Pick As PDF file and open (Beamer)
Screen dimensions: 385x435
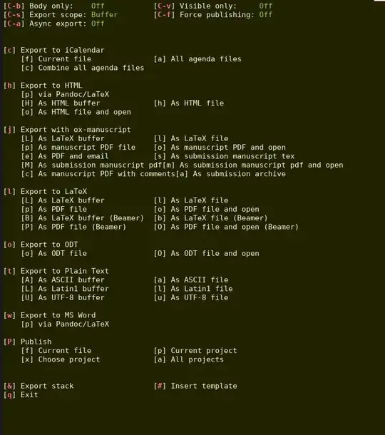click(x=226, y=227)
